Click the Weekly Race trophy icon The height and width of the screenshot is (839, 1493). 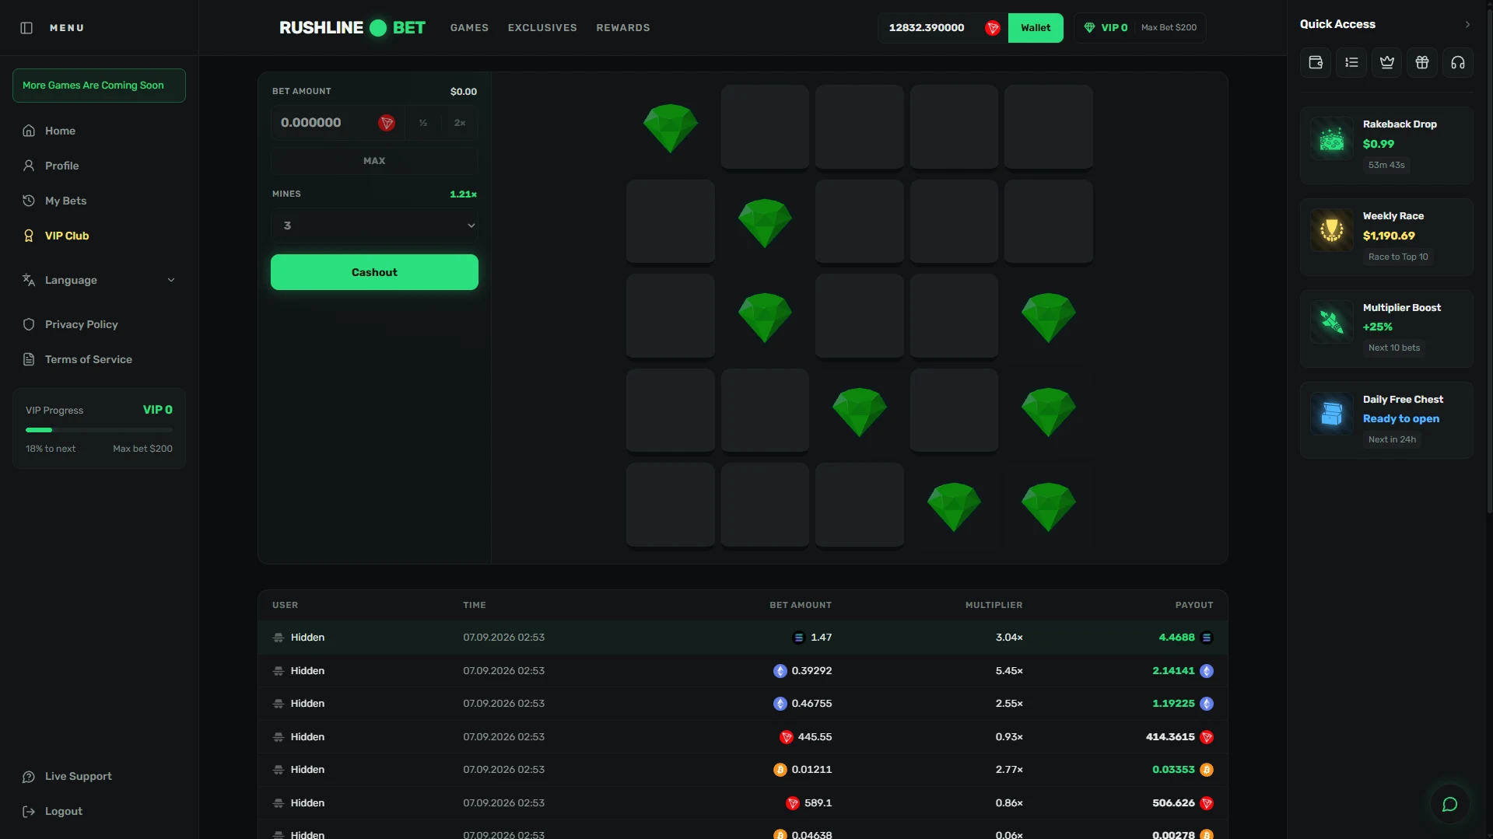pyautogui.click(x=1331, y=230)
